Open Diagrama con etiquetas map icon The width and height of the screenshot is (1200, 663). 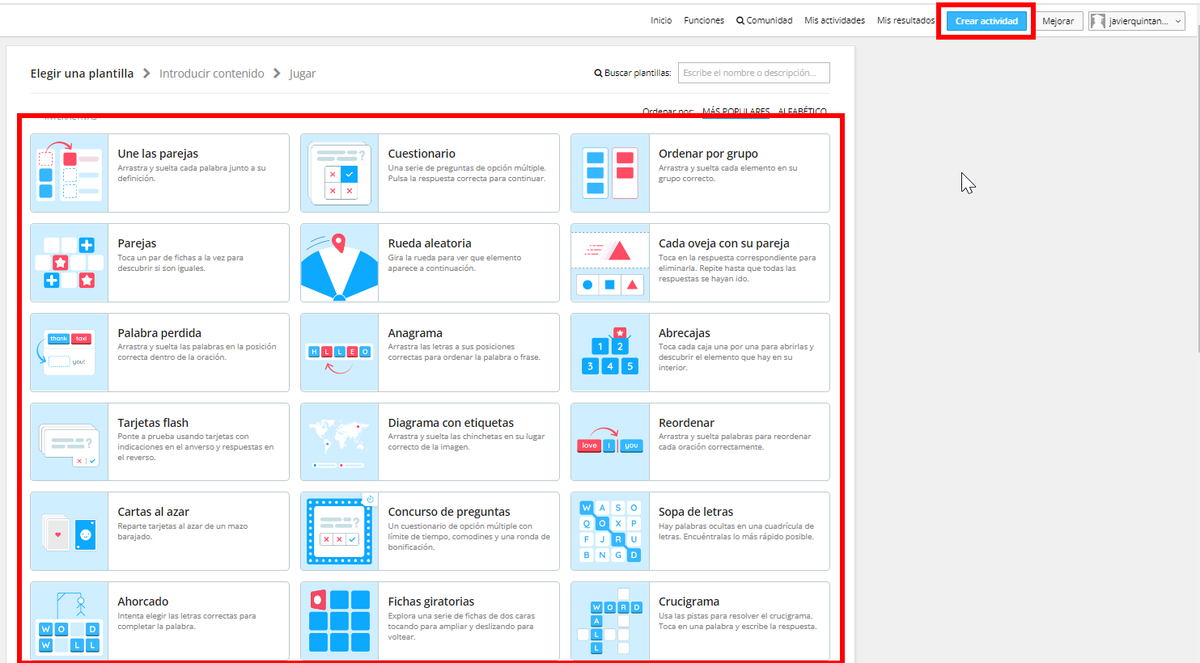click(x=340, y=442)
